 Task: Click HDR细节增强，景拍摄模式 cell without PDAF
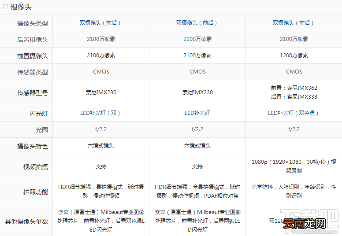click(x=101, y=192)
